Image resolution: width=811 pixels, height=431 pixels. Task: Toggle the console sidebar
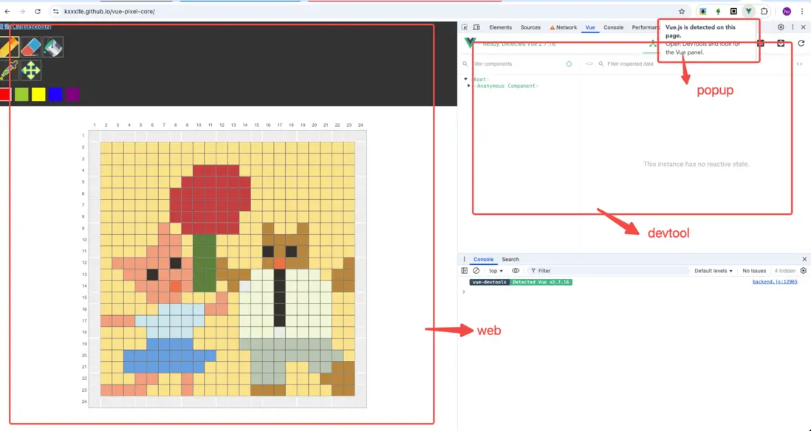tap(464, 271)
